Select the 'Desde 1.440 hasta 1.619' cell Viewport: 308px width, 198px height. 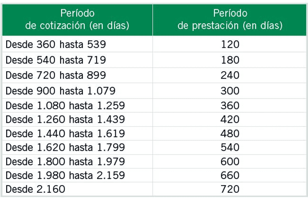click(x=77, y=134)
